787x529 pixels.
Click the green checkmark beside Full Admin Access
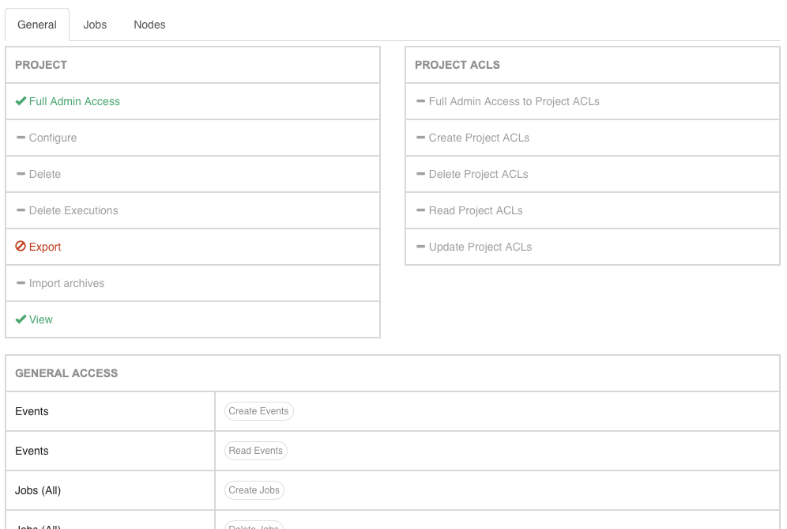pyautogui.click(x=21, y=101)
